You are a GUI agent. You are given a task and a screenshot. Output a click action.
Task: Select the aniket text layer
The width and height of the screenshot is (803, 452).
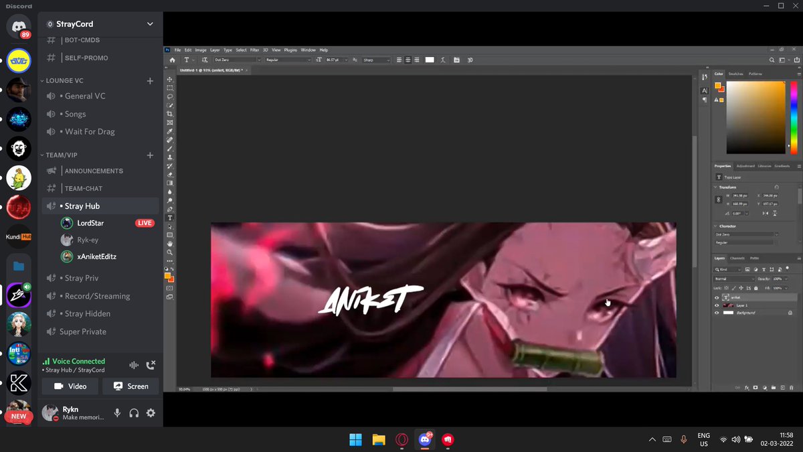click(x=735, y=297)
